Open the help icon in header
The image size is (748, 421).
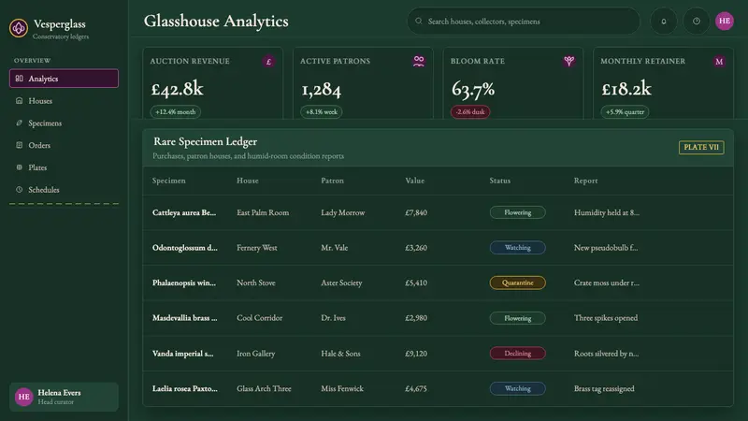pyautogui.click(x=697, y=21)
